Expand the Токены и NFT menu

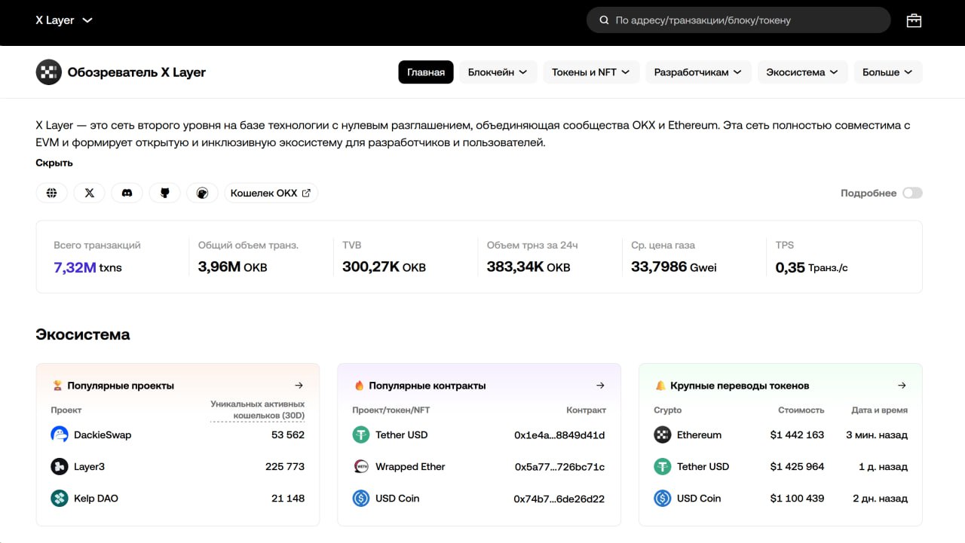point(591,72)
